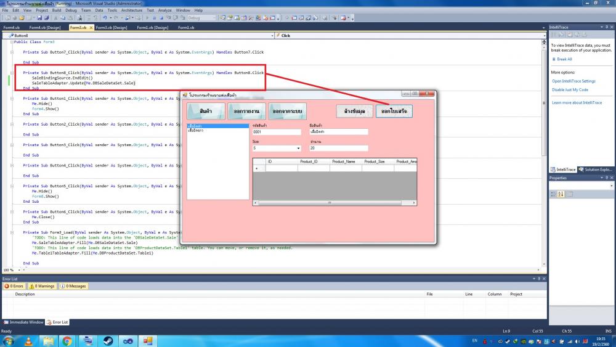Open the Button8 class name dropdown
This screenshot has height=347, width=616.
pyautogui.click(x=272, y=35)
